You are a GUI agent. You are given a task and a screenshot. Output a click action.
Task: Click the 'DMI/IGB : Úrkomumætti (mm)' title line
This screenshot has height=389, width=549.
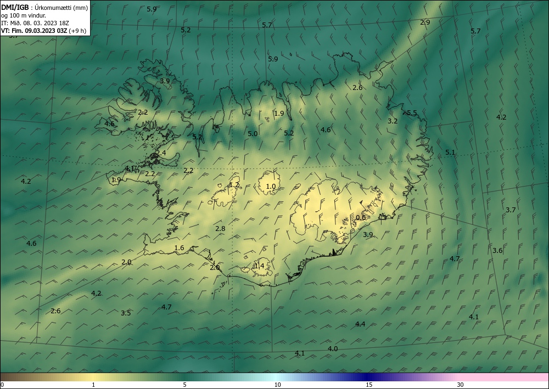pos(44,7)
